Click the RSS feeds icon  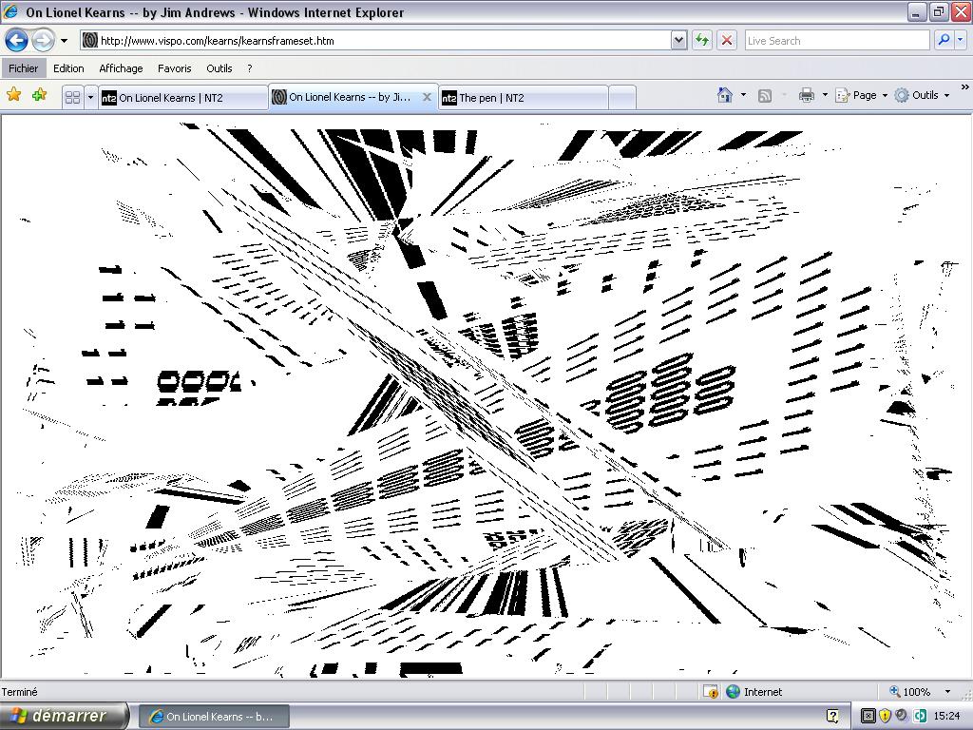point(765,95)
